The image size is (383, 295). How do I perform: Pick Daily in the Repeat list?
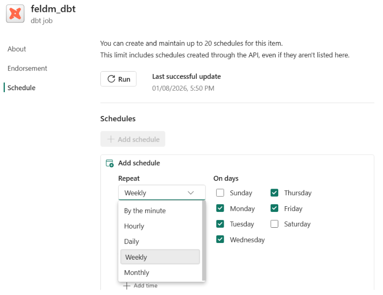tap(131, 242)
